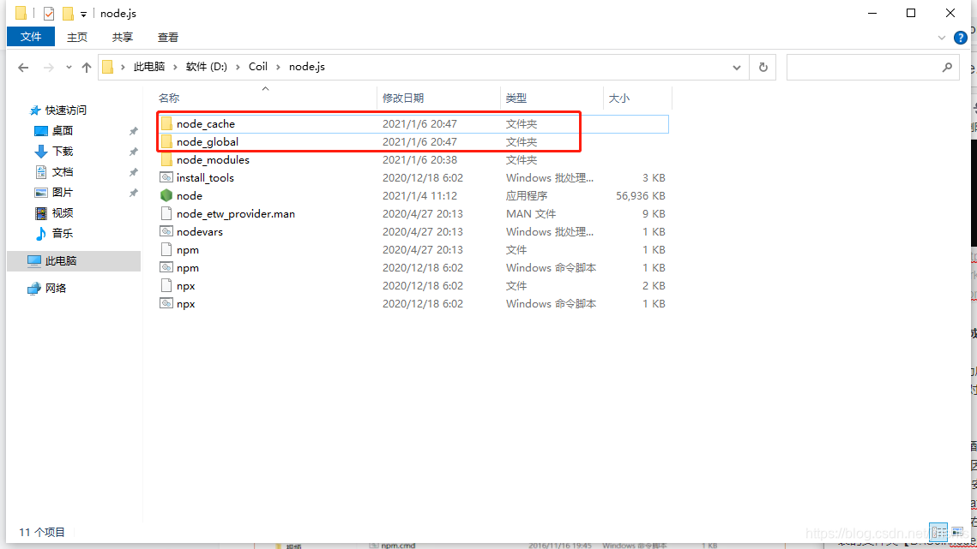Switch to the 共享 ribbon tab

coord(123,38)
